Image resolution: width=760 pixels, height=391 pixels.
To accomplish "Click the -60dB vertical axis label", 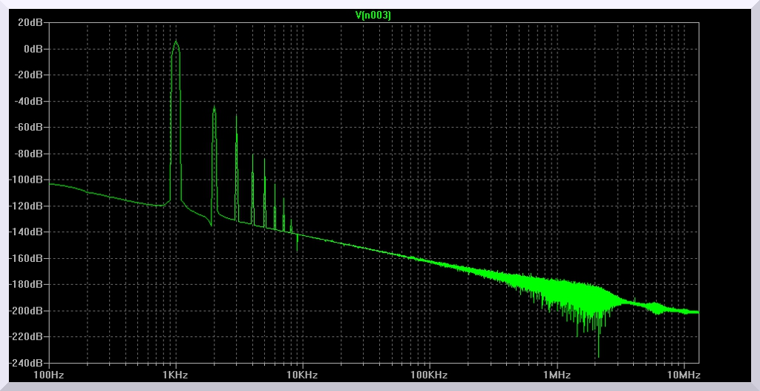I will tap(29, 128).
